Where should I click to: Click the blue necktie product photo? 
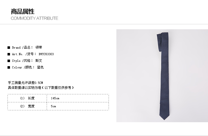pyautogui.click(x=162, y=76)
